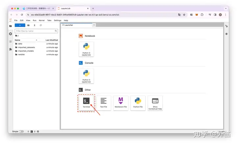
Task: Open the file browser sidebar folder icon
Action: click(x=11, y=26)
